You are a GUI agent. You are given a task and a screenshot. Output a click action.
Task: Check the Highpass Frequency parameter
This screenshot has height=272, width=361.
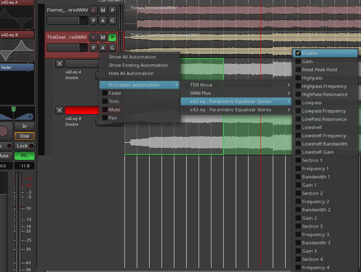(x=298, y=86)
